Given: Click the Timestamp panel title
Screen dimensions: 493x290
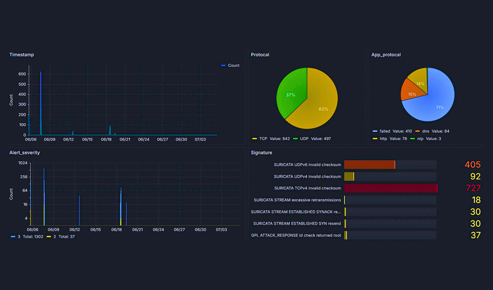Looking at the screenshot, I should coord(22,55).
